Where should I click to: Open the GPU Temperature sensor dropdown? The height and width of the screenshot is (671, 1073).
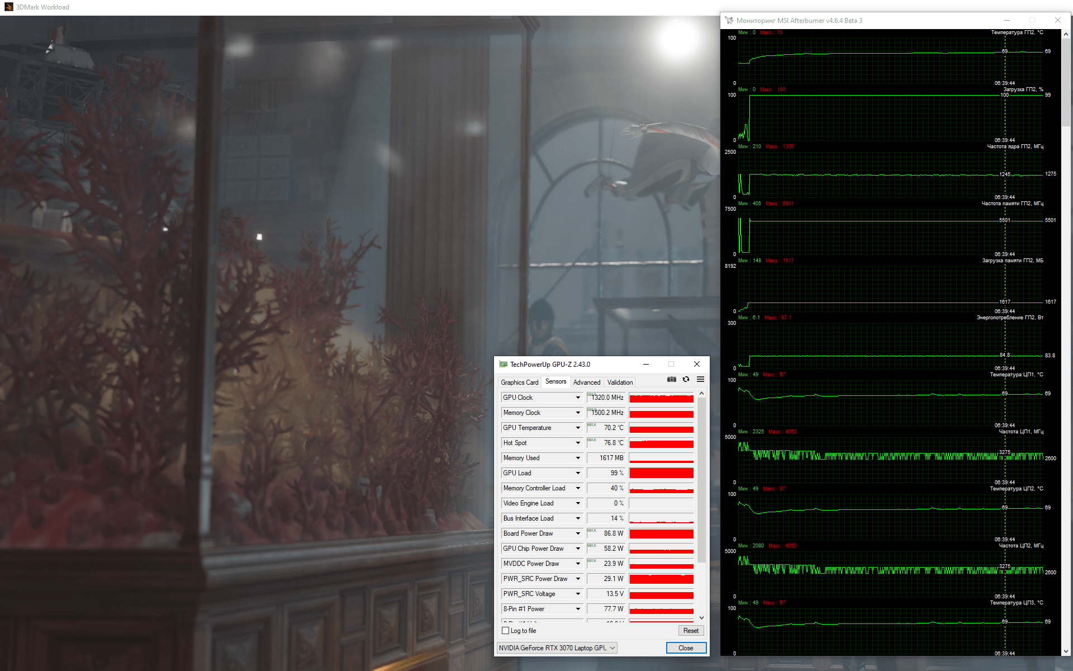[x=578, y=428]
